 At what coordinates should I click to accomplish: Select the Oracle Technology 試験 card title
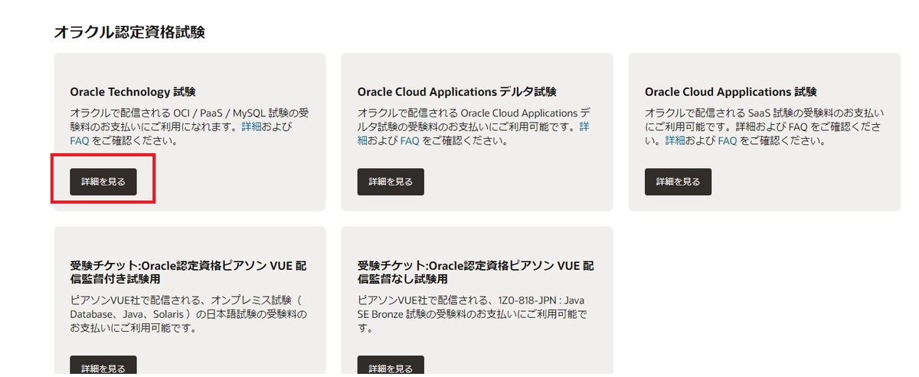(132, 92)
